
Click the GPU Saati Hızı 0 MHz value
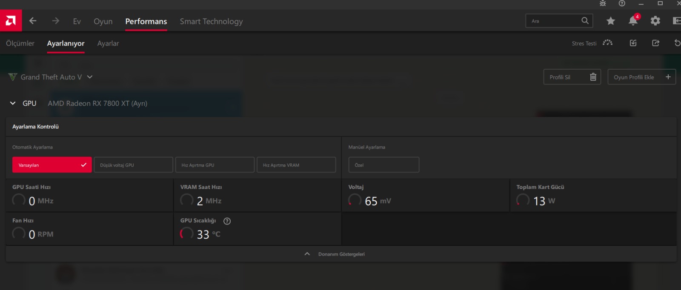pos(41,201)
